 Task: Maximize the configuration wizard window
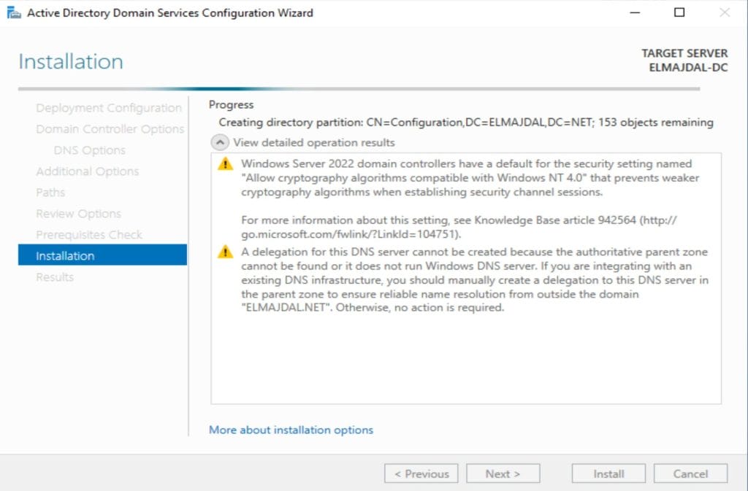point(679,12)
